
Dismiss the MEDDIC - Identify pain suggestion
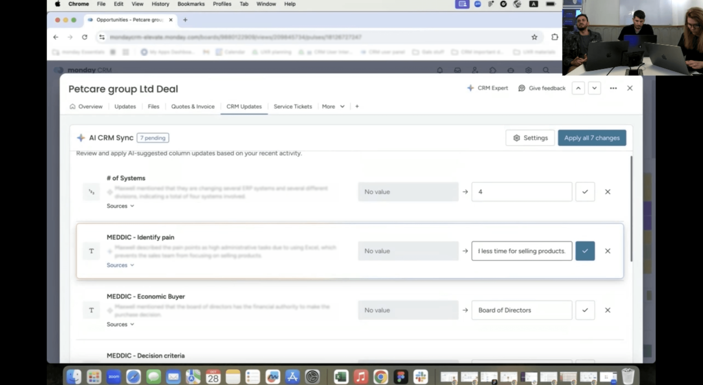[608, 251]
